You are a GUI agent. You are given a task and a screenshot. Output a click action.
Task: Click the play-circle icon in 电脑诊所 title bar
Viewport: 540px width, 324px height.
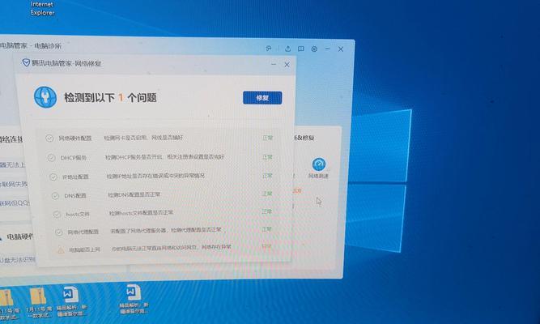click(314, 49)
